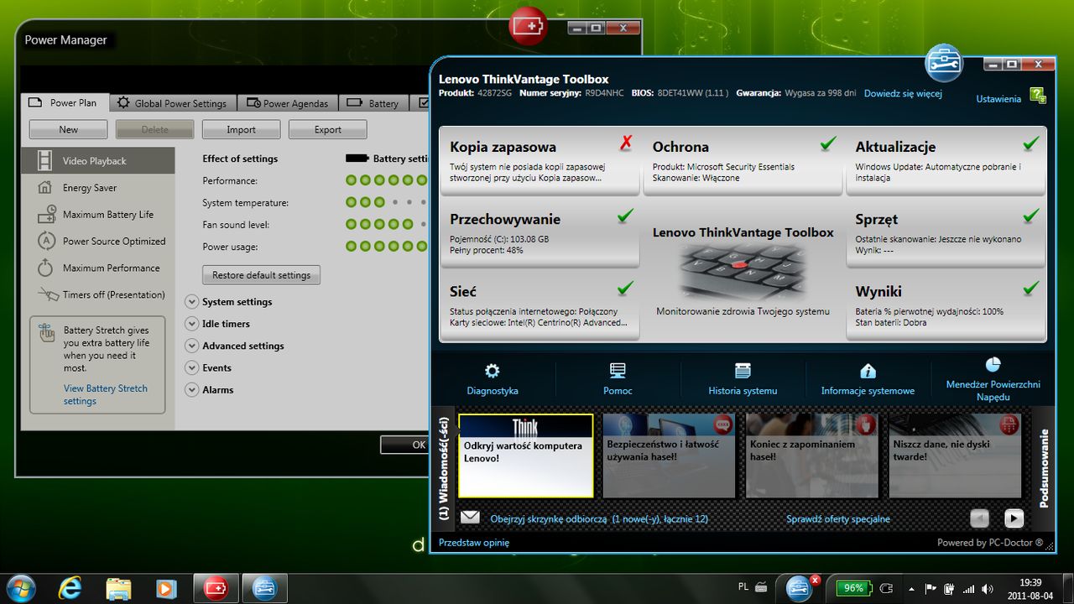This screenshot has height=604, width=1074.
Task: Click PL language indicator in taskbar
Action: coord(743,588)
